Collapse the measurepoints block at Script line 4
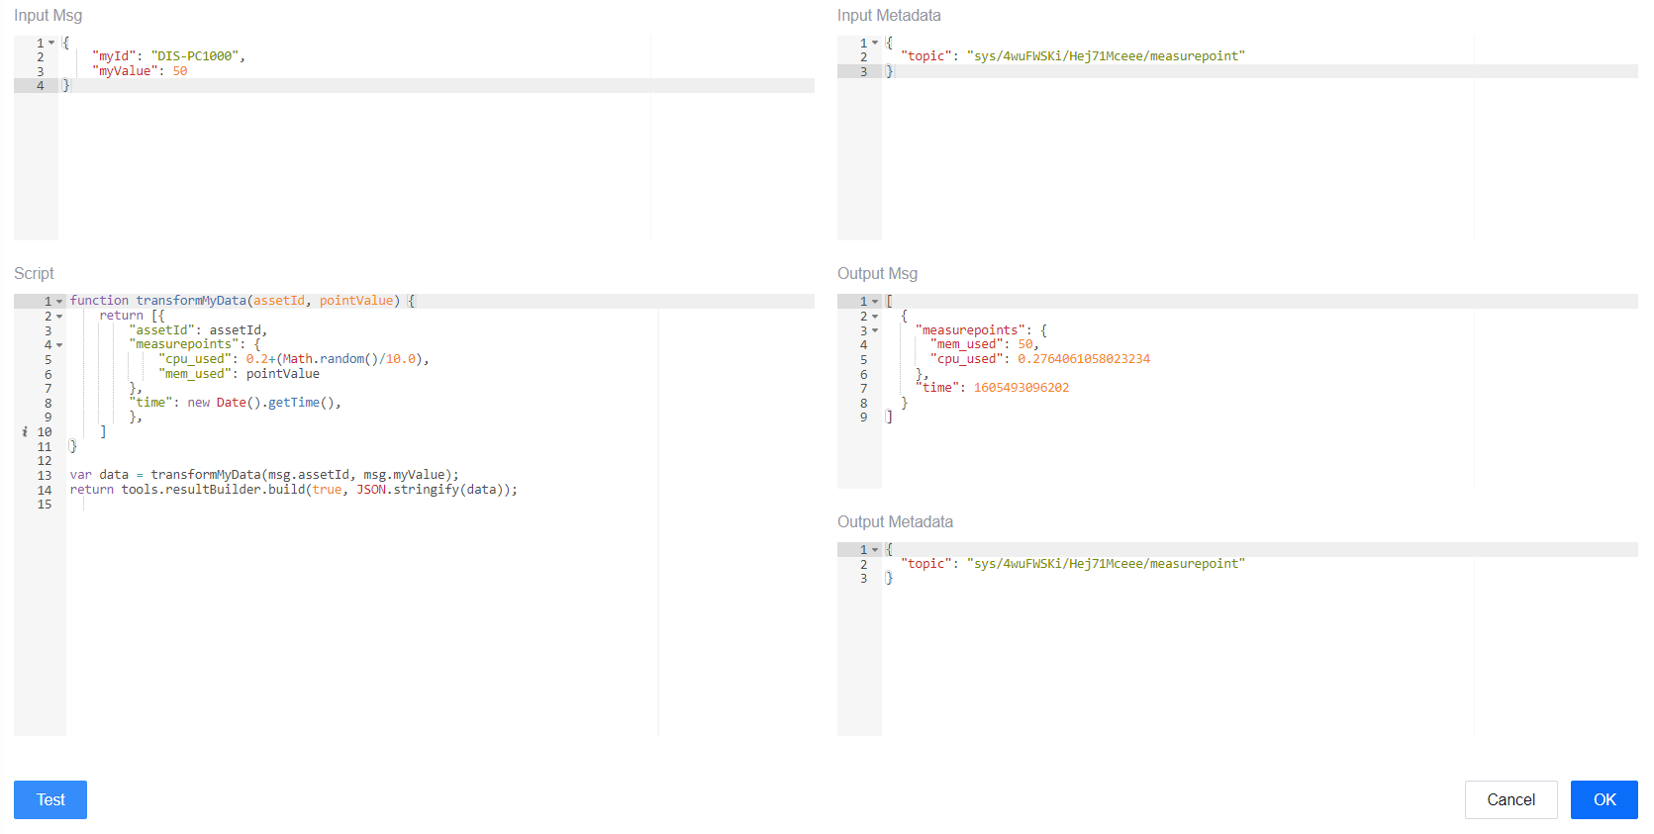Image resolution: width=1654 pixels, height=834 pixels. point(59,345)
